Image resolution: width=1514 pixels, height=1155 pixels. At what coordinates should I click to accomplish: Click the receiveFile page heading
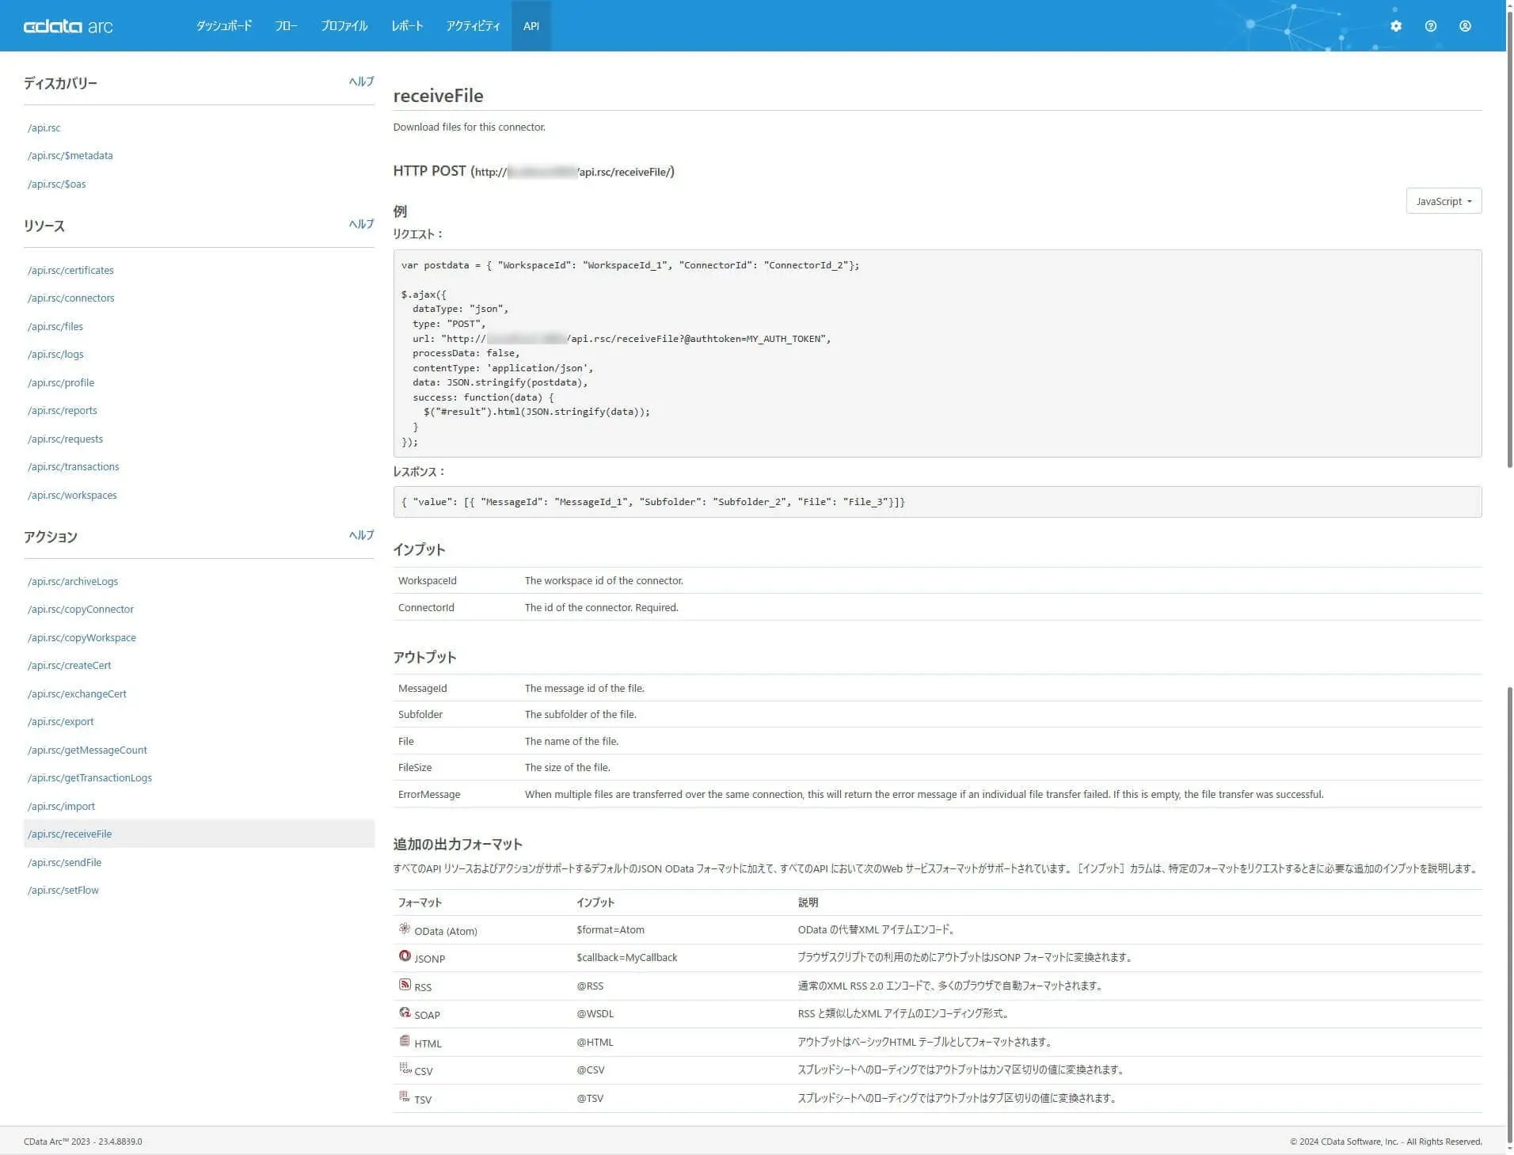(438, 96)
